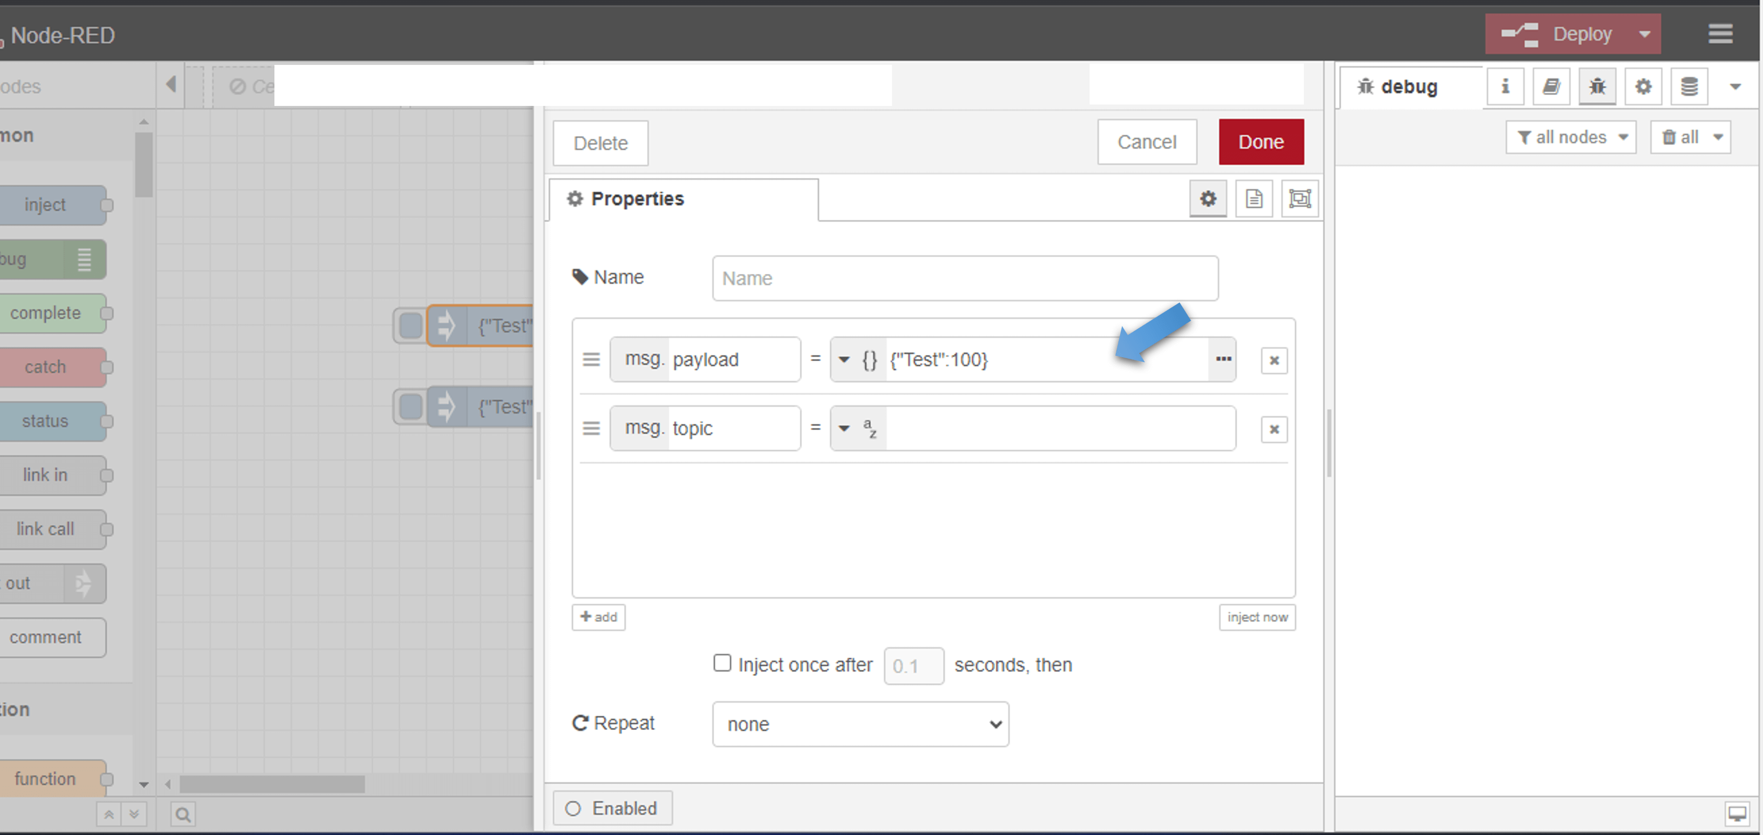Viewport: 1763px width, 835px height.
Task: Toggle the Enabled node state button
Action: tap(612, 808)
